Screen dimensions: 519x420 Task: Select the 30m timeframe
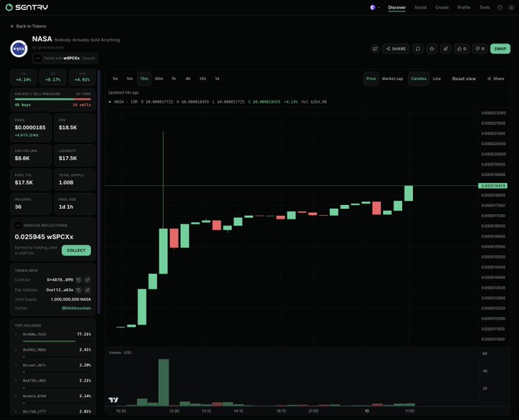point(159,79)
